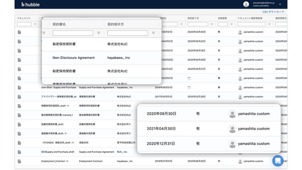This screenshot has height=170, width=302.
Task: Sort by the 自動更新 column header
Action: 222,18
